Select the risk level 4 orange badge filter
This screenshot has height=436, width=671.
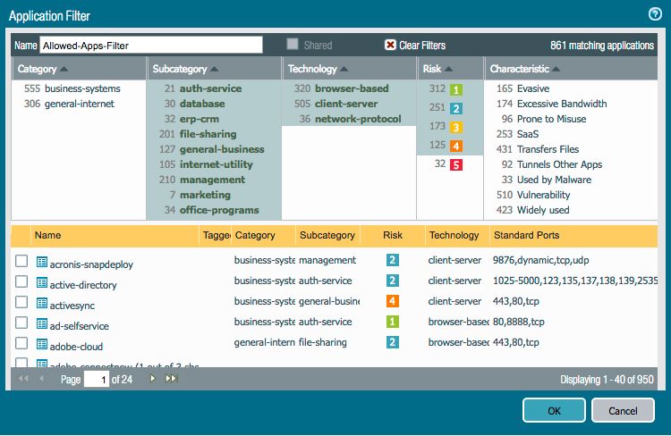click(x=455, y=147)
